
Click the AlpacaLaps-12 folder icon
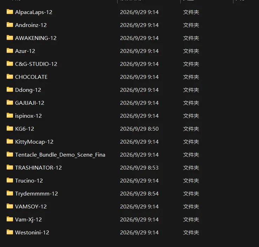(x=10, y=12)
